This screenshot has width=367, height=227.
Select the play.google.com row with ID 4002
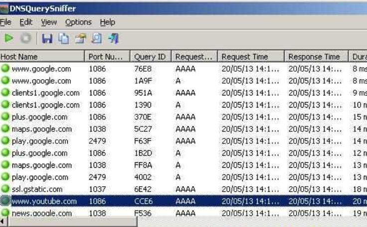pyautogui.click(x=183, y=177)
